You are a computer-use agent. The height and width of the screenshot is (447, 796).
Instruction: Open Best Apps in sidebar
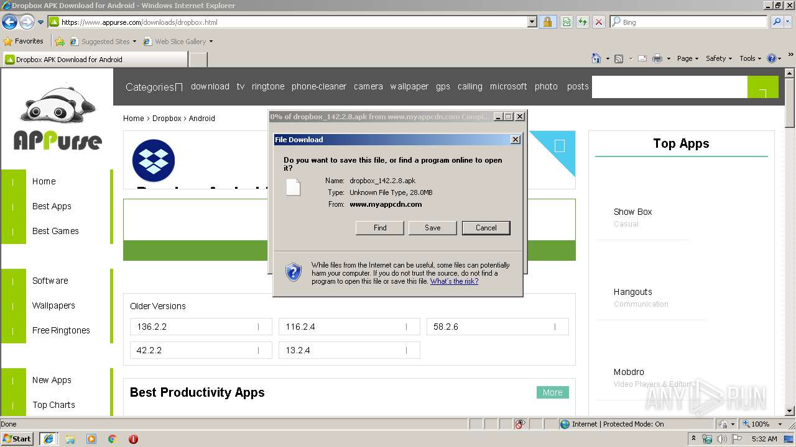[52, 206]
